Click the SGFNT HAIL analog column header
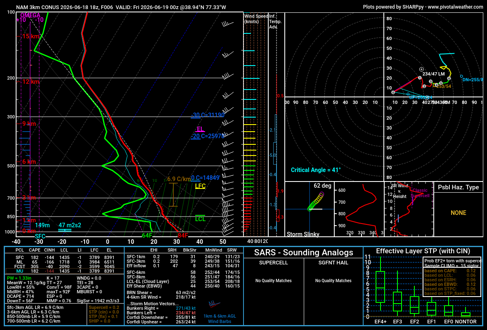The height and width of the screenshot is (330, 487). [333, 263]
